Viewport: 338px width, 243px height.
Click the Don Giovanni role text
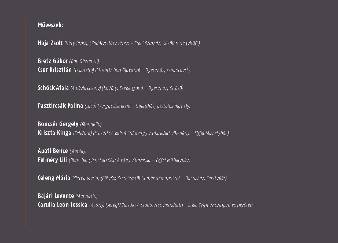coord(84,61)
